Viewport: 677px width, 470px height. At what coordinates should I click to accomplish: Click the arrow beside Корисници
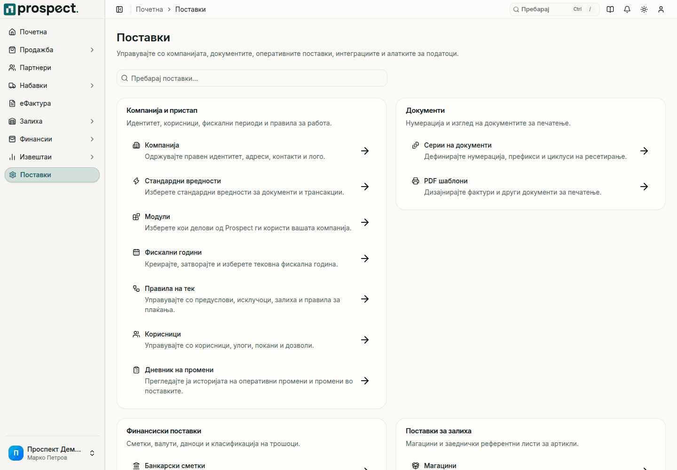click(x=365, y=340)
